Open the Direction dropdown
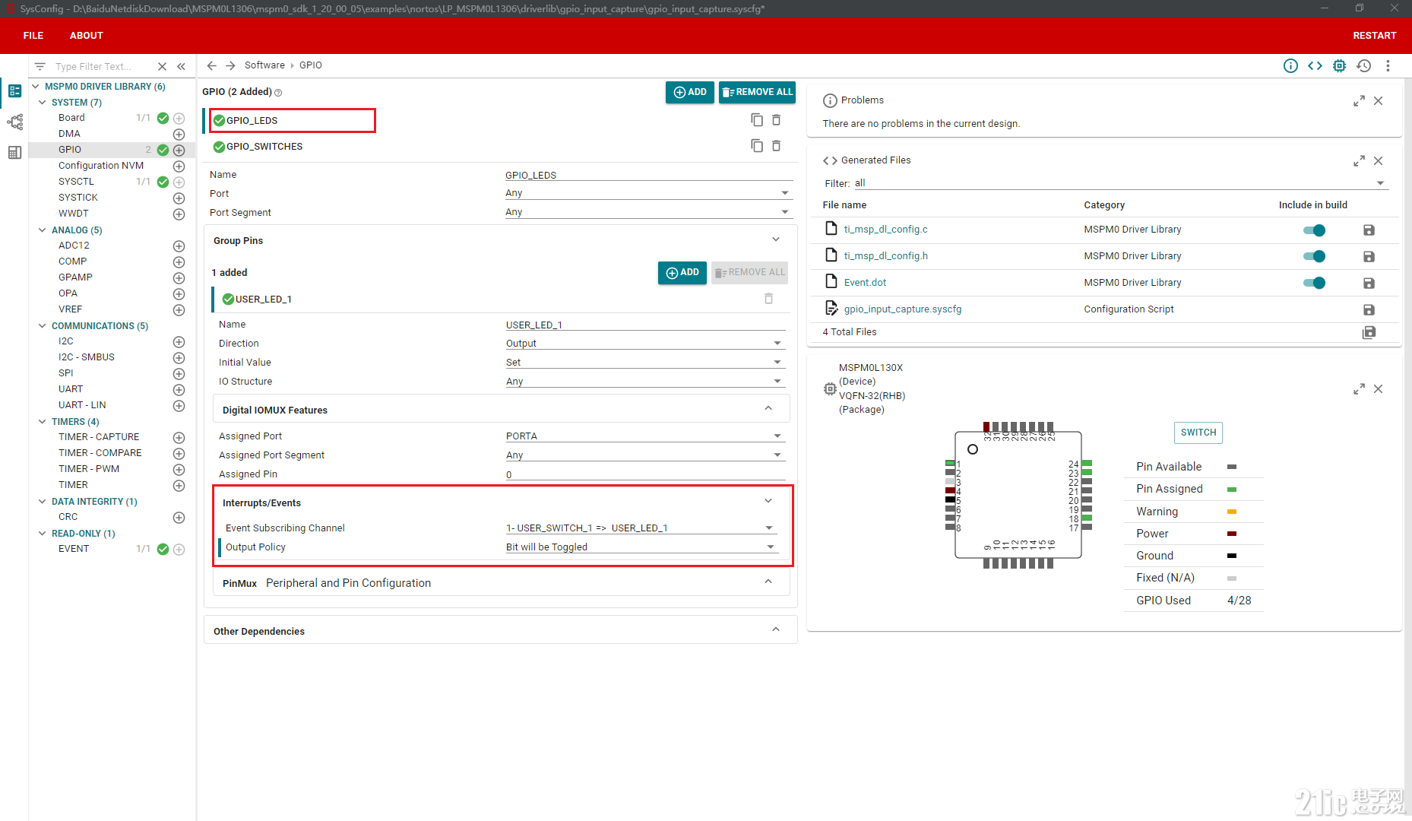1412x821 pixels. (x=644, y=344)
